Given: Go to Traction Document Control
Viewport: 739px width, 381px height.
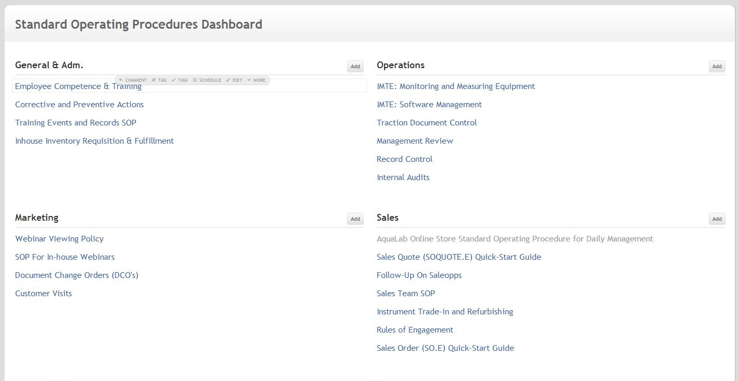Looking at the screenshot, I should (426, 123).
